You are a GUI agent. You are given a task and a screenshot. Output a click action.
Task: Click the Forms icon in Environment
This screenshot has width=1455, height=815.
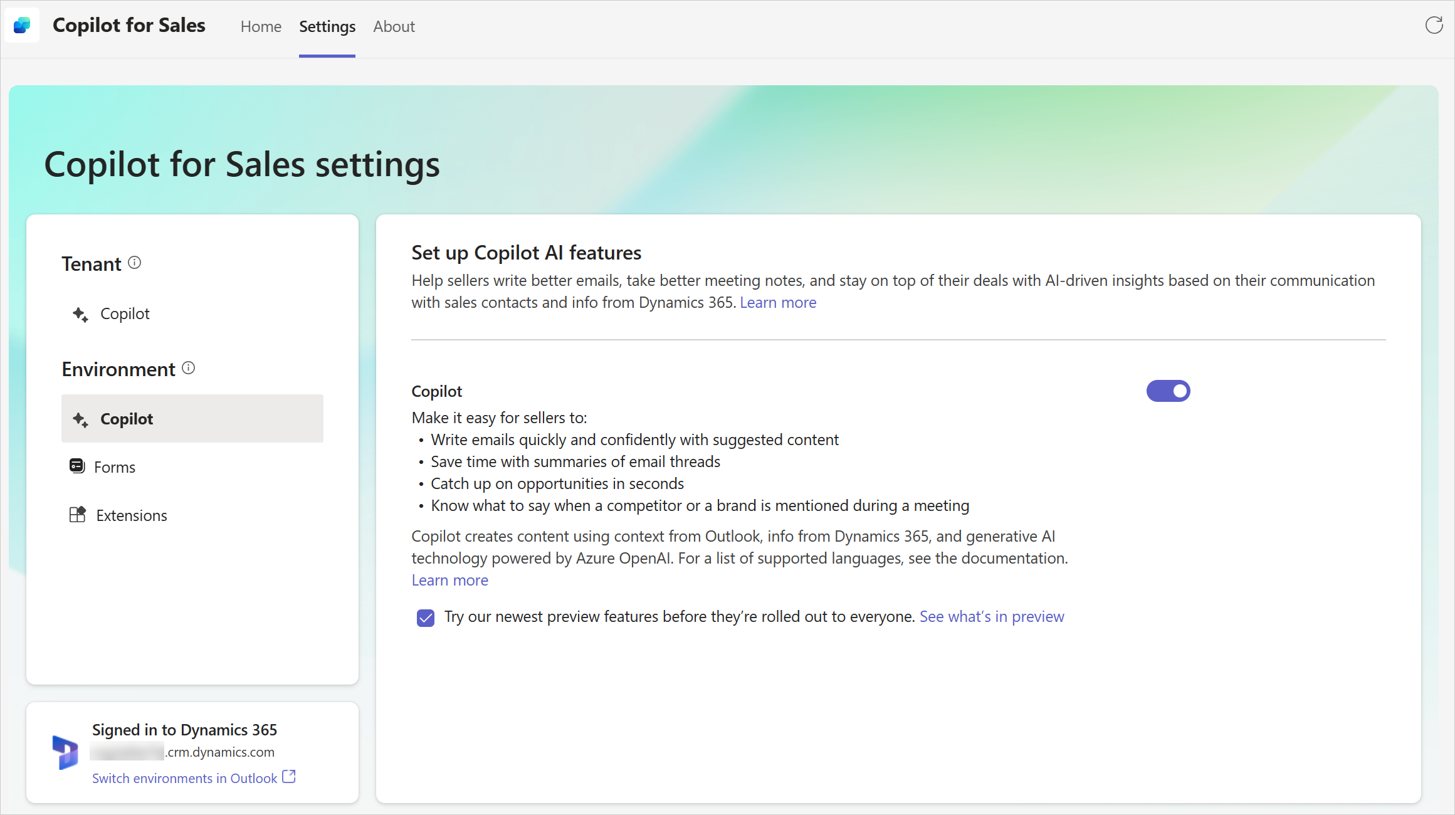pyautogui.click(x=78, y=466)
